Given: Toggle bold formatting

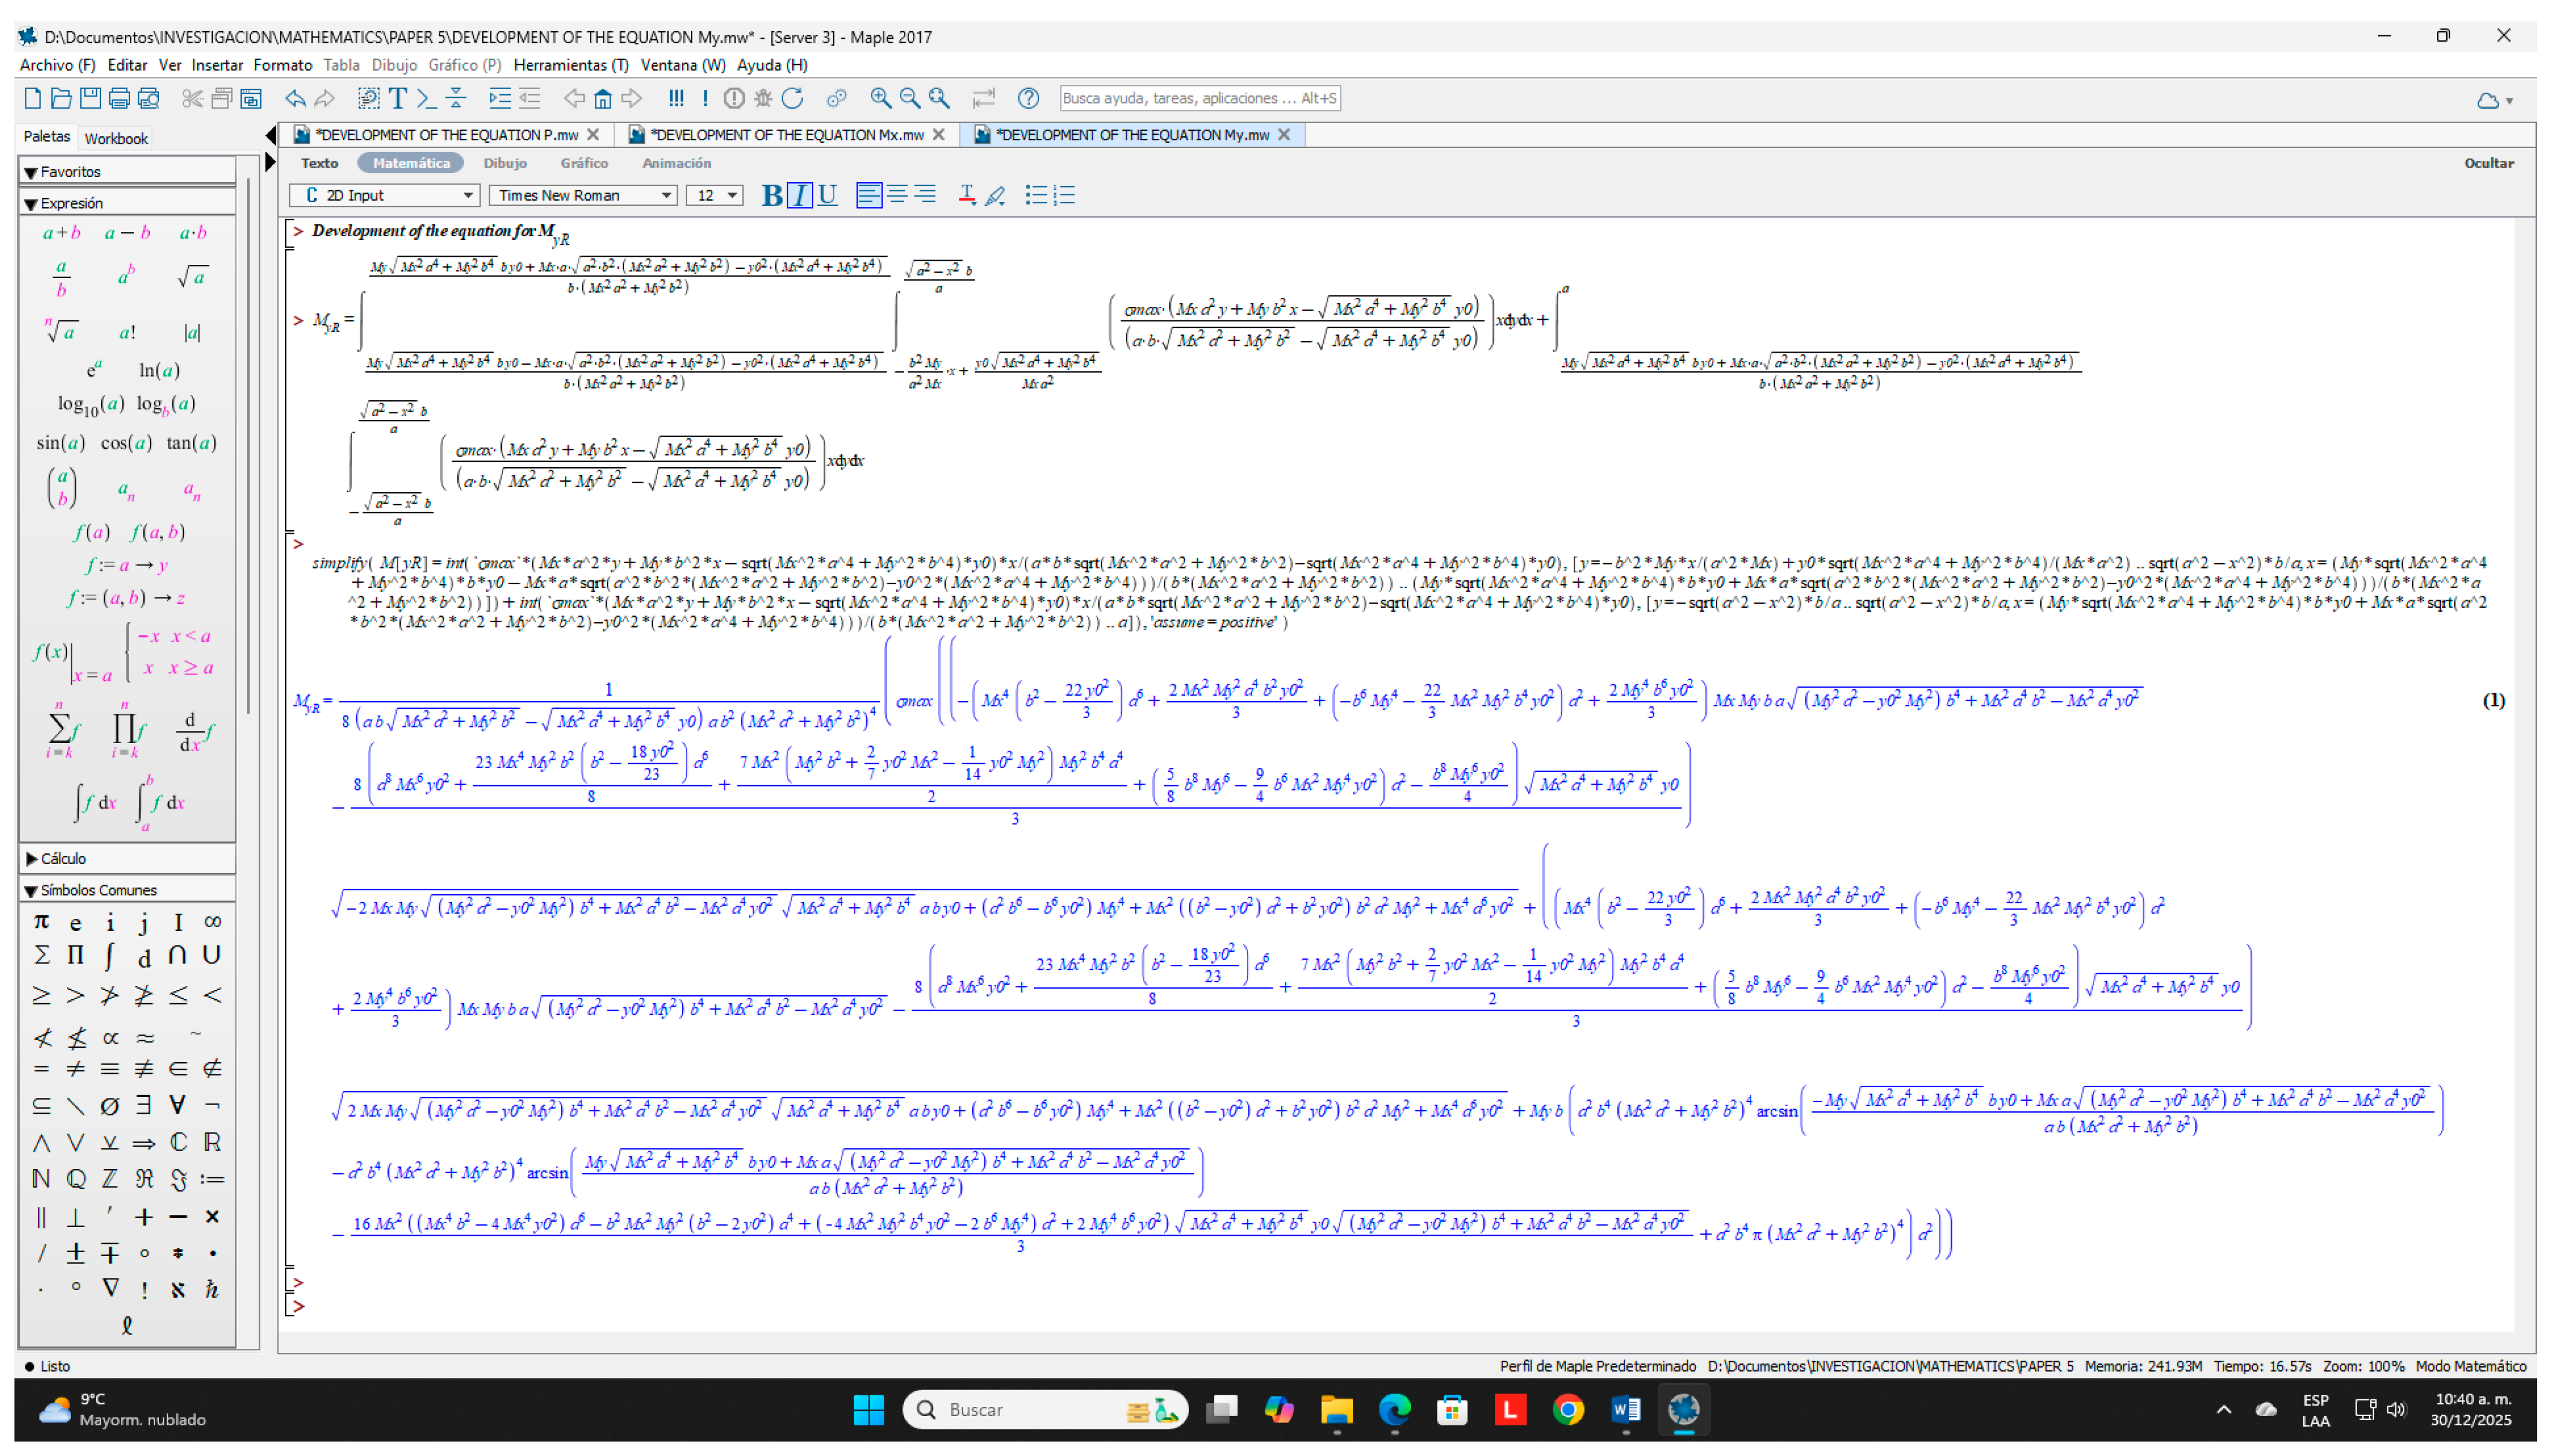Looking at the screenshot, I should [771, 195].
